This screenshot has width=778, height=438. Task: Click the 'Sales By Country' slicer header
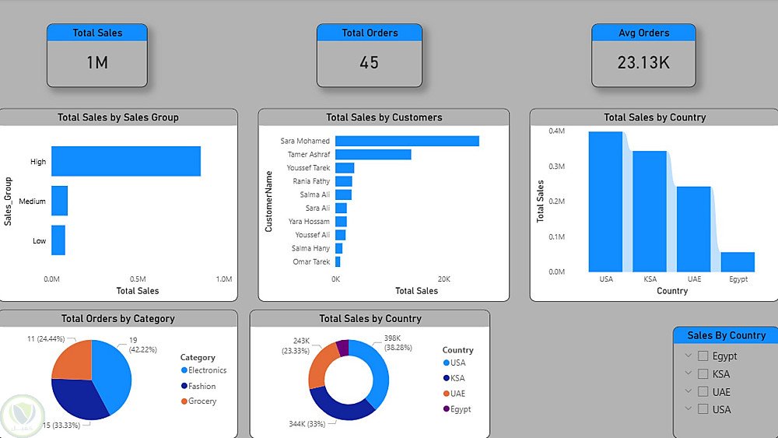point(727,335)
